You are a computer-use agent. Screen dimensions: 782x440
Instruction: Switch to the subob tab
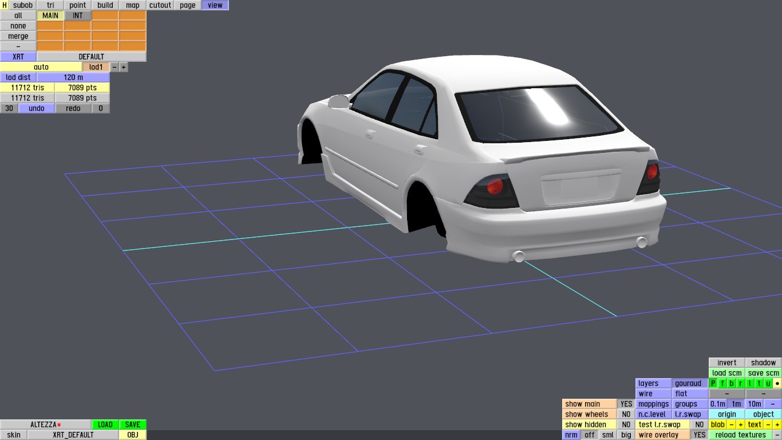pyautogui.click(x=23, y=5)
